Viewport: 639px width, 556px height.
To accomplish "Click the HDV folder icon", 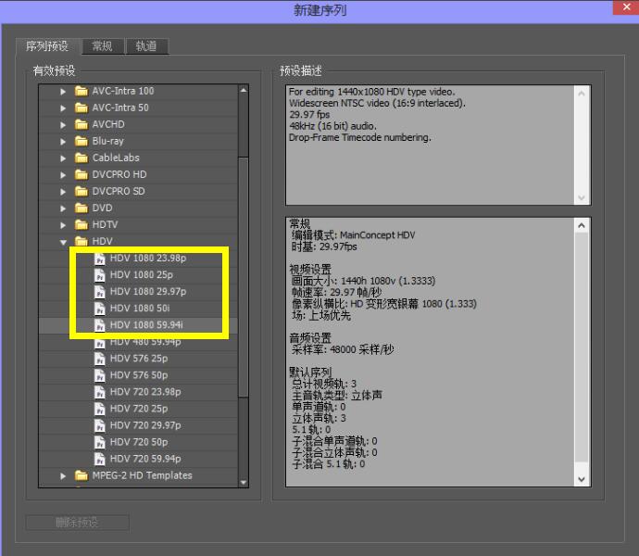I will tap(81, 241).
